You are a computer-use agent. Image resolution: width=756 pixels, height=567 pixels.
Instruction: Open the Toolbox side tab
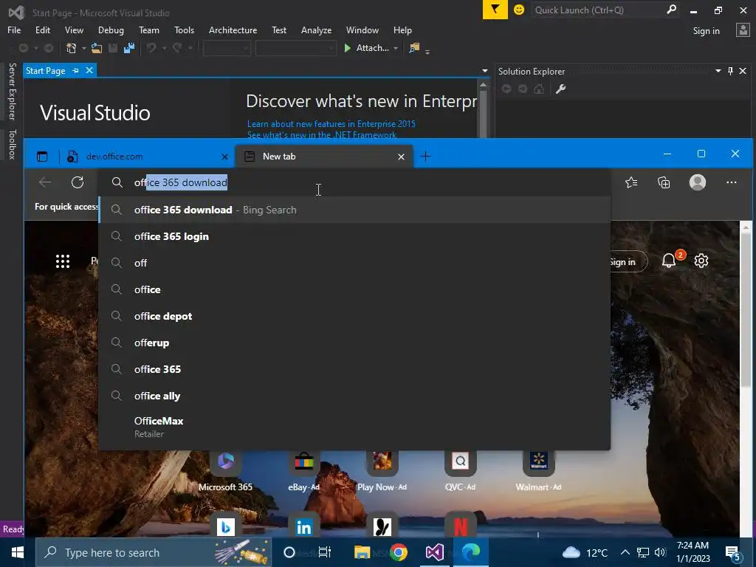point(13,144)
